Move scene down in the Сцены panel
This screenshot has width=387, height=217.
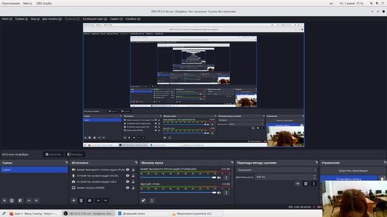pos(36,201)
